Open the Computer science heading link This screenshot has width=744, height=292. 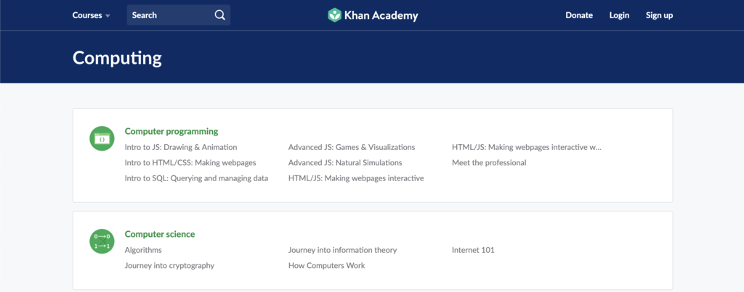pyautogui.click(x=160, y=234)
